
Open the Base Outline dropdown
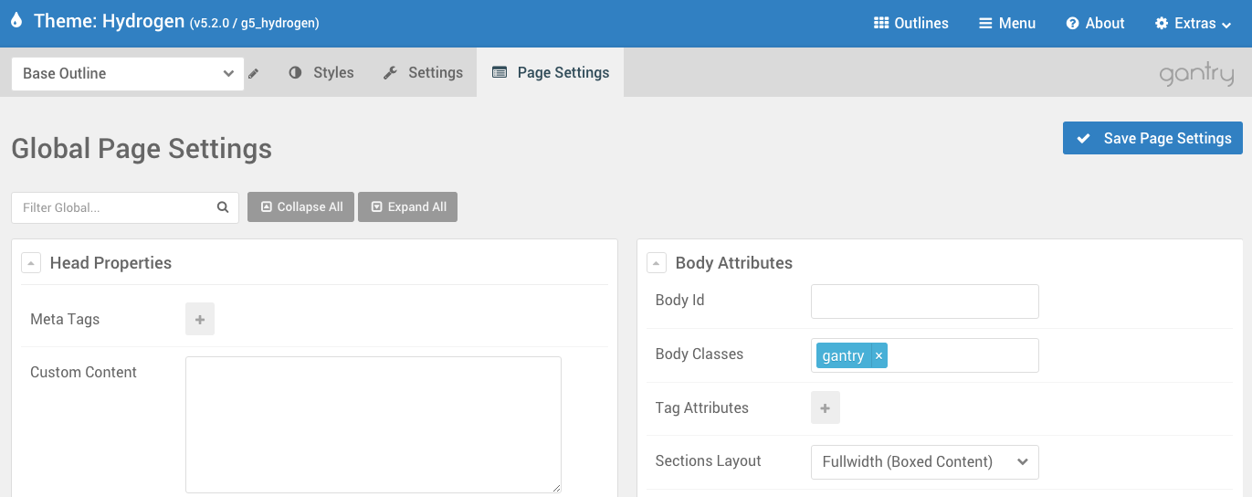point(128,73)
